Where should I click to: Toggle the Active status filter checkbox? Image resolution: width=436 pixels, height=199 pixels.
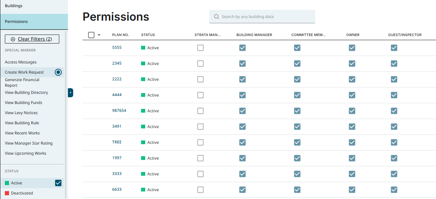click(58, 183)
